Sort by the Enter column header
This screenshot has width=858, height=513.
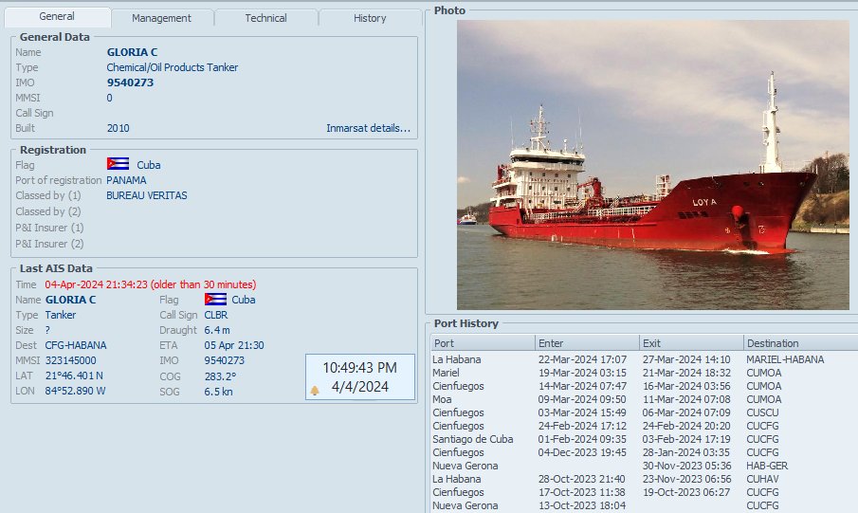(587, 343)
